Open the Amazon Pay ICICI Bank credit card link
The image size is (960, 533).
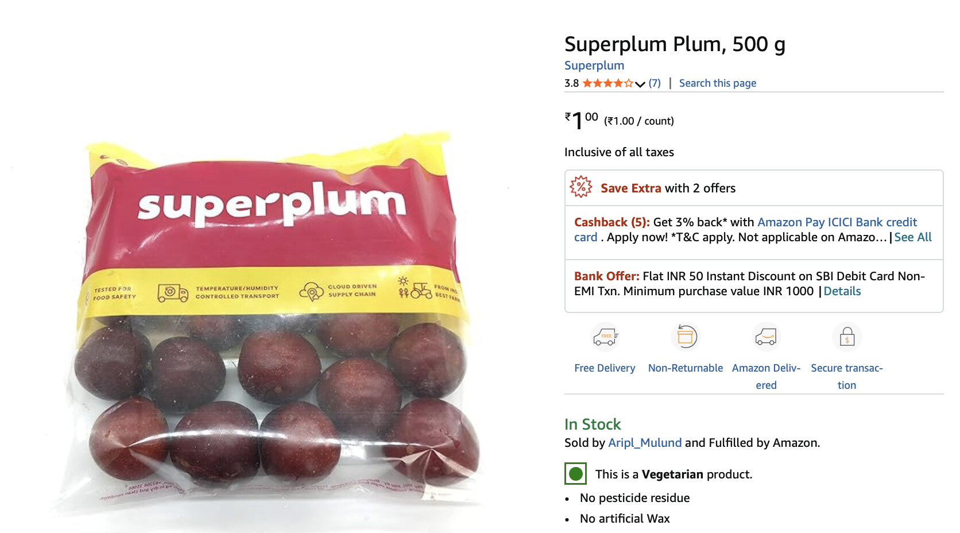click(x=746, y=230)
